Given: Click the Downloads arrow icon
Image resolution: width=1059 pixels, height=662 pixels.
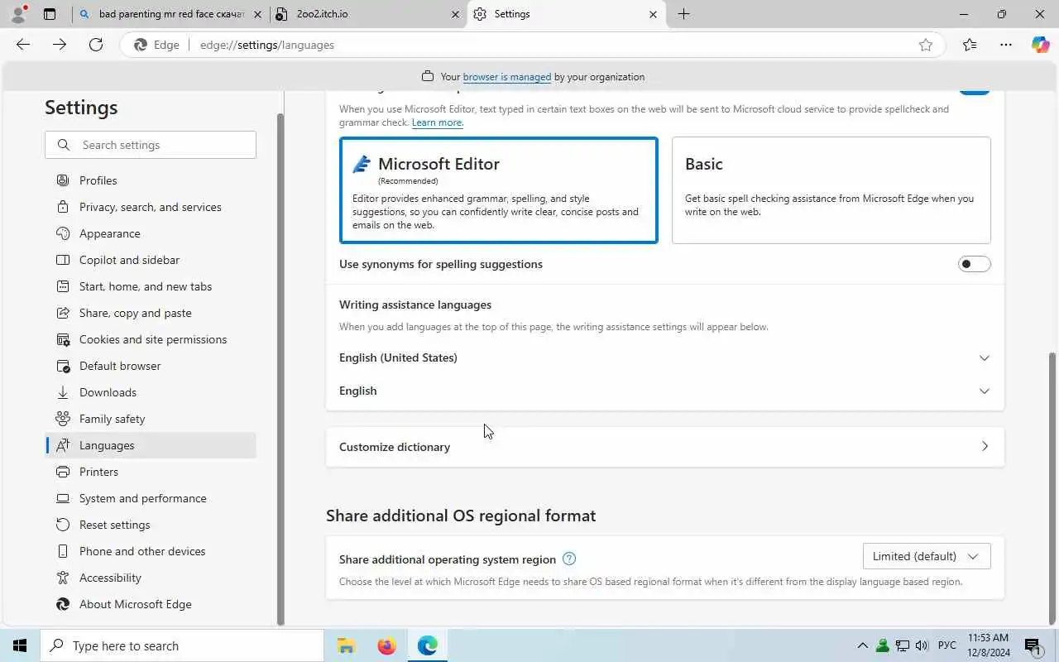Looking at the screenshot, I should click(63, 392).
